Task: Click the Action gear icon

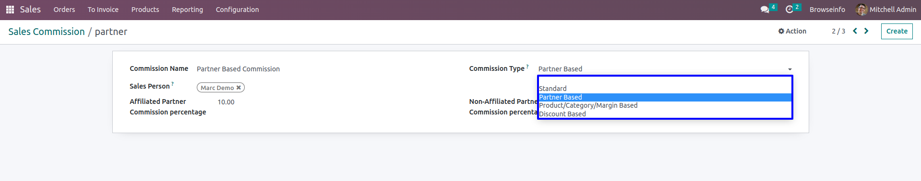Action: (781, 31)
